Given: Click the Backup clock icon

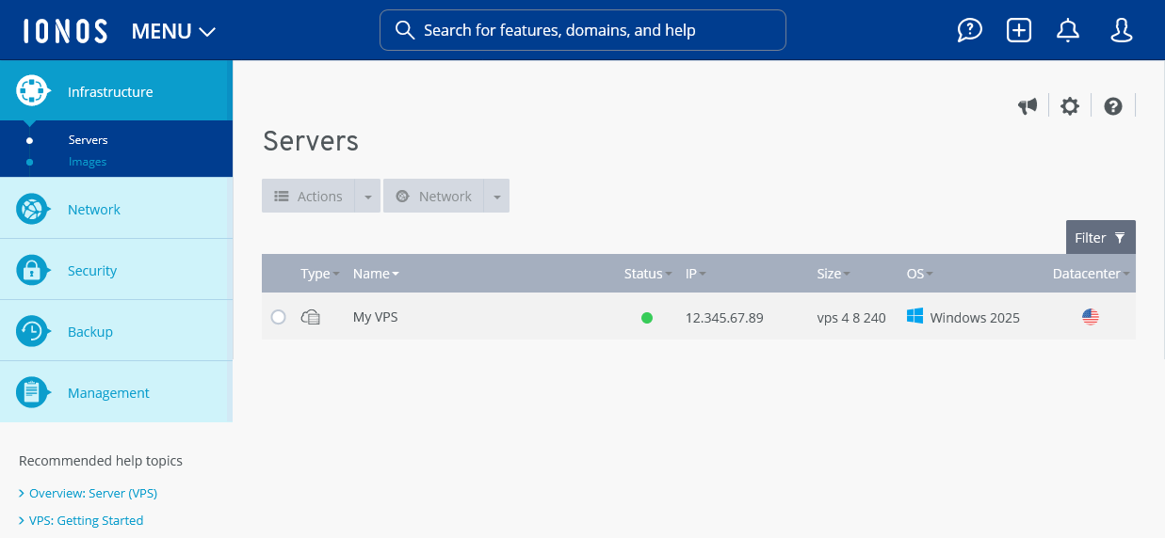Looking at the screenshot, I should [x=32, y=331].
